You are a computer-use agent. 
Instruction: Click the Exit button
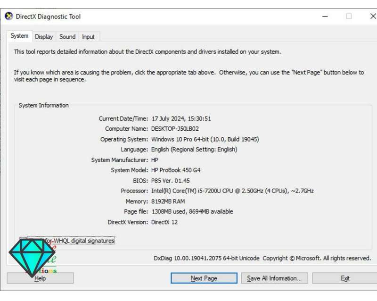click(345, 278)
